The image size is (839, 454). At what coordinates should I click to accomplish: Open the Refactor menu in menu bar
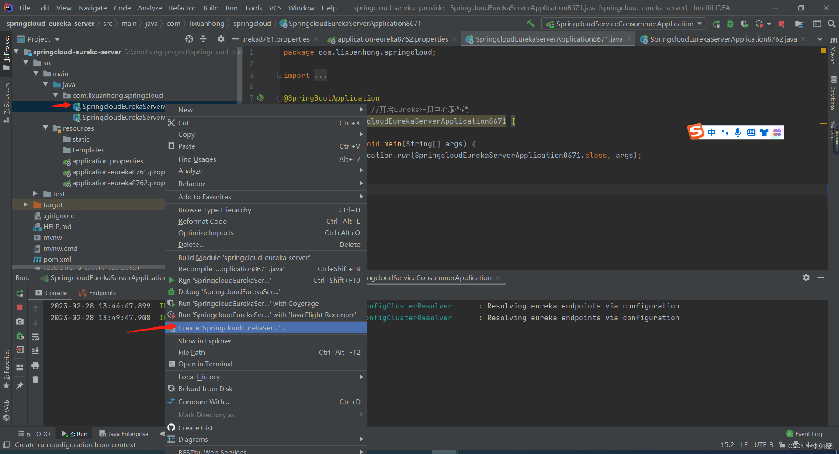click(182, 8)
